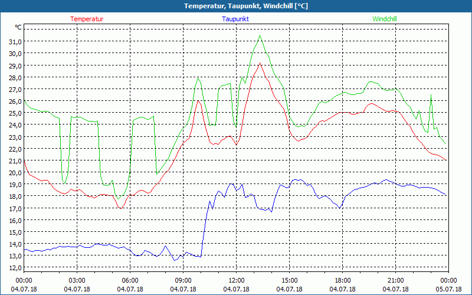Click the 30,0 y-axis value
This screenshot has width=472, height=295.
coord(15,54)
